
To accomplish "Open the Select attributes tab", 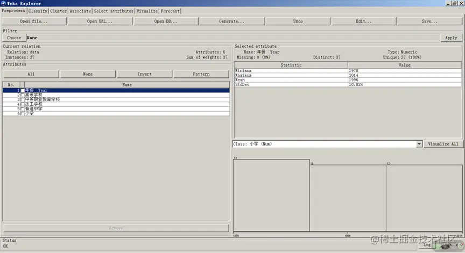I will click(x=114, y=11).
